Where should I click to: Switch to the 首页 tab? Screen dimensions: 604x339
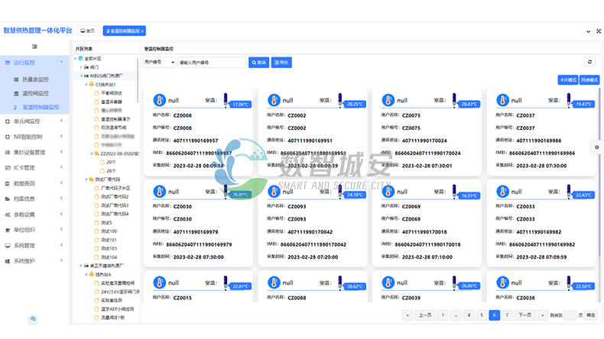click(x=87, y=31)
